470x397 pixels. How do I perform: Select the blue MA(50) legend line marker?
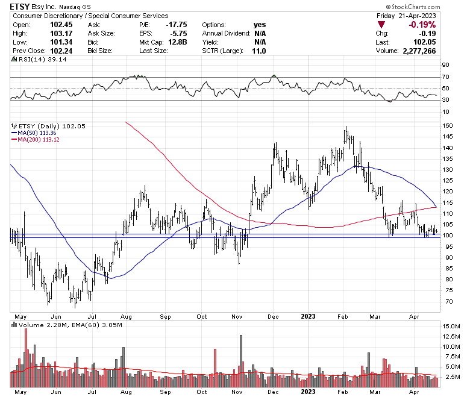pyautogui.click(x=14, y=133)
